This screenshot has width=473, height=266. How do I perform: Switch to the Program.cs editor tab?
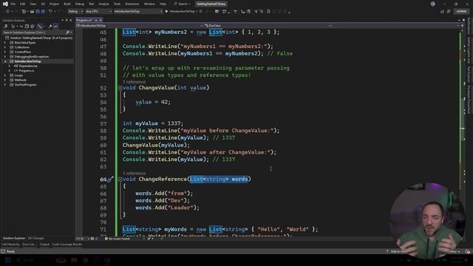coord(84,20)
